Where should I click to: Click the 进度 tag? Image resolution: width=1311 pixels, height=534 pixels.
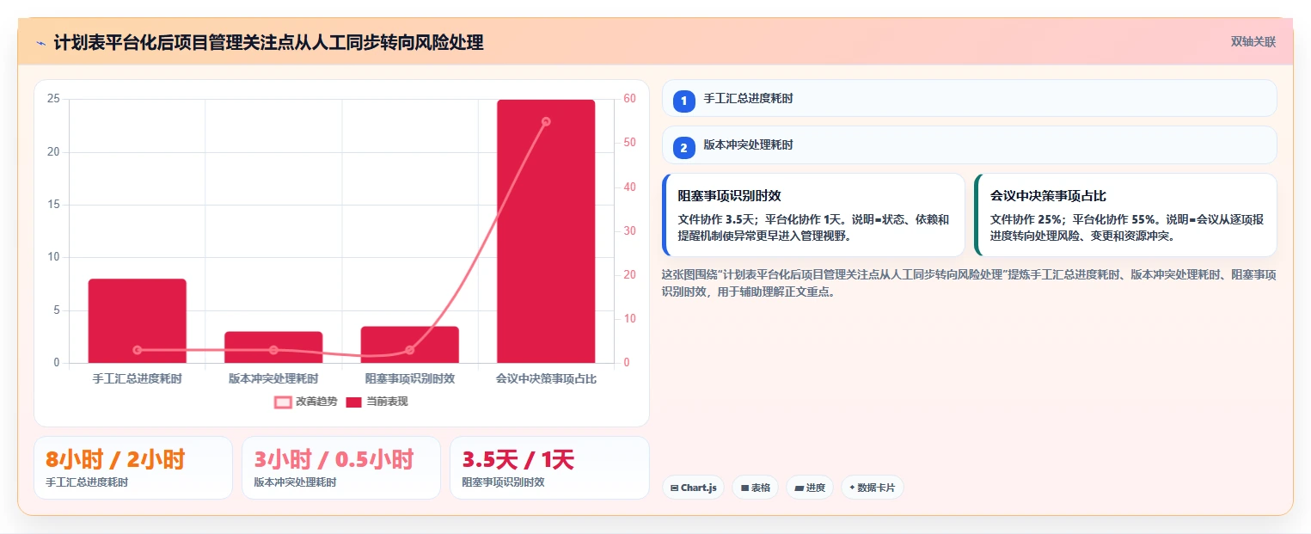pos(810,488)
